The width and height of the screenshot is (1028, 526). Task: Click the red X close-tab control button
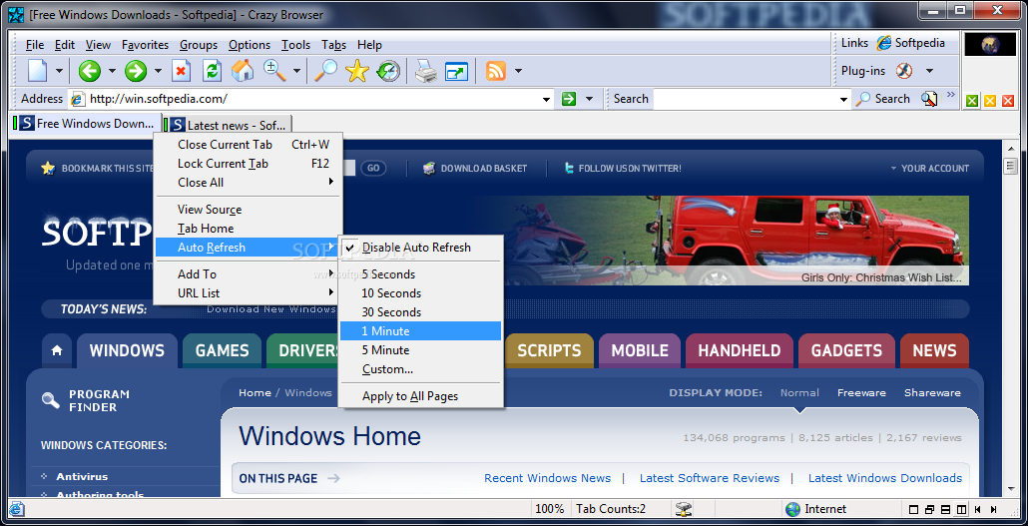[1008, 101]
